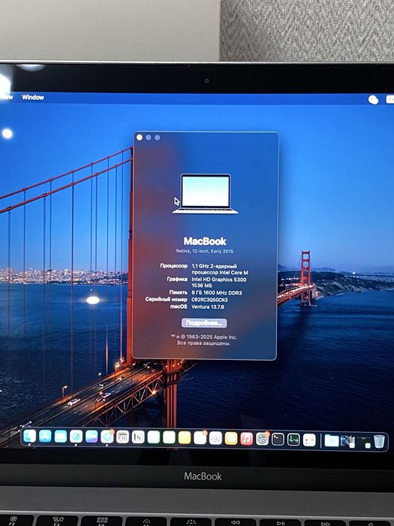
Task: Open Mail from the dock
Action: coord(60,437)
